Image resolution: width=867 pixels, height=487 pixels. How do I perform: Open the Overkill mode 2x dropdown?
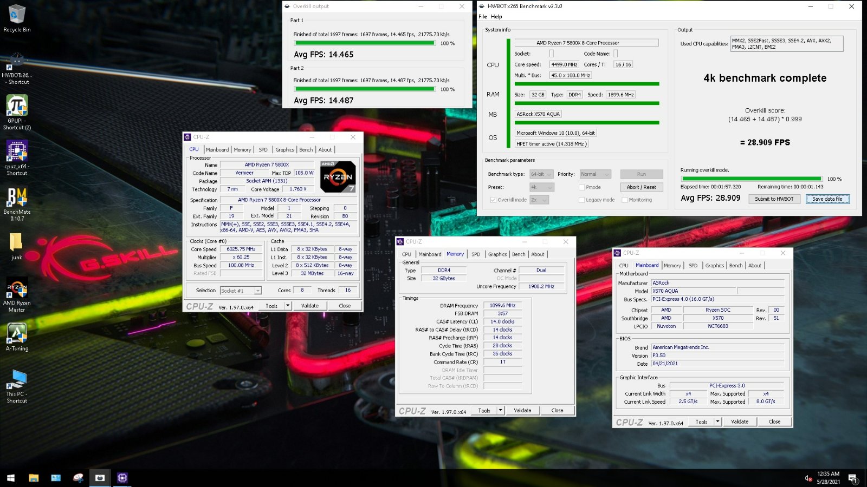(539, 200)
